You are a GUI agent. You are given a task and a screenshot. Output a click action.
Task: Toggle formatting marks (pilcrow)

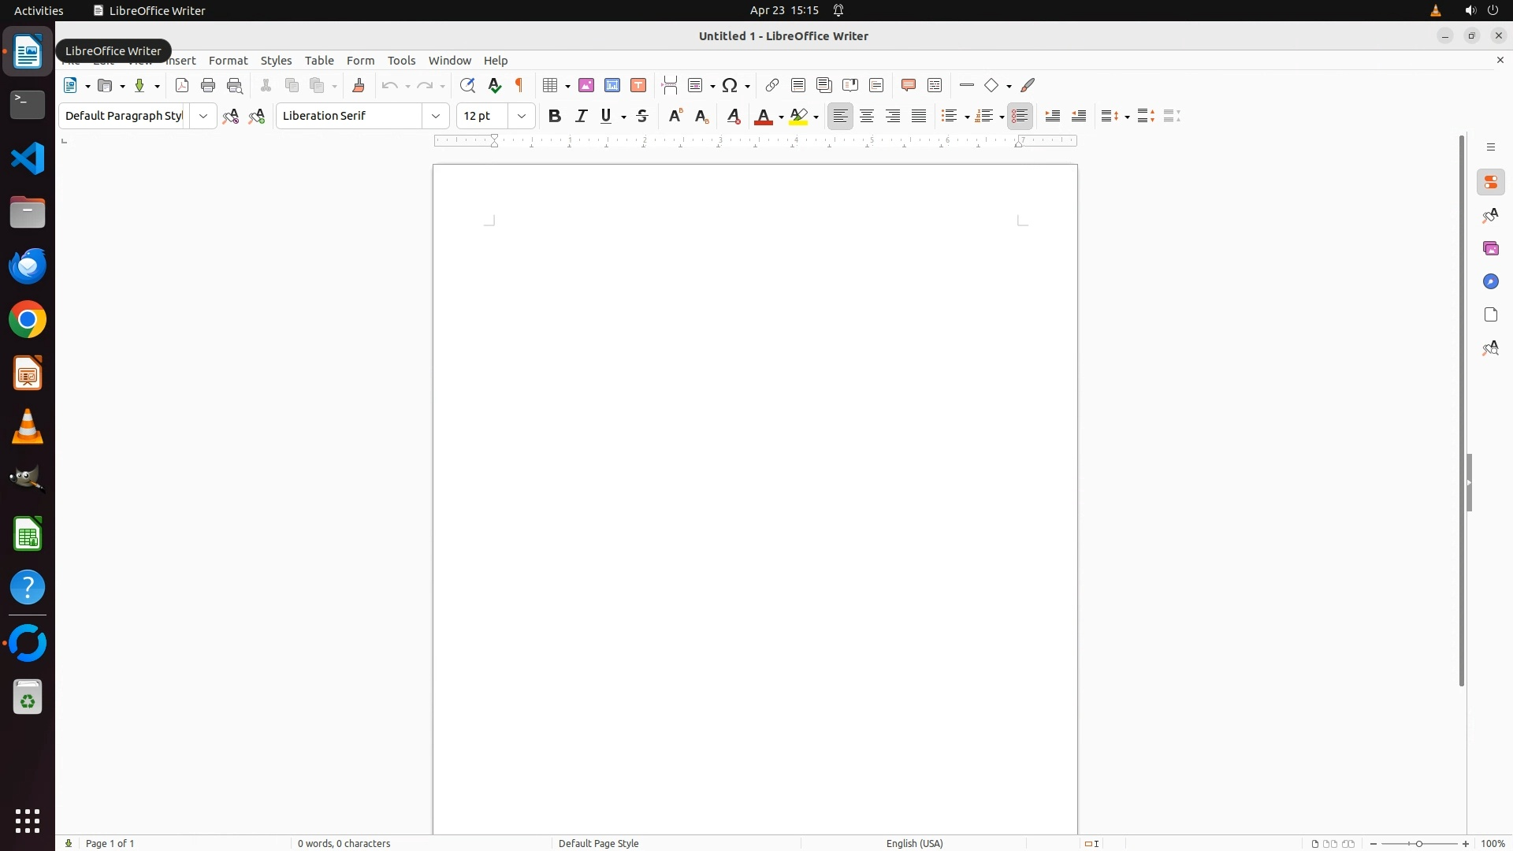(x=519, y=86)
